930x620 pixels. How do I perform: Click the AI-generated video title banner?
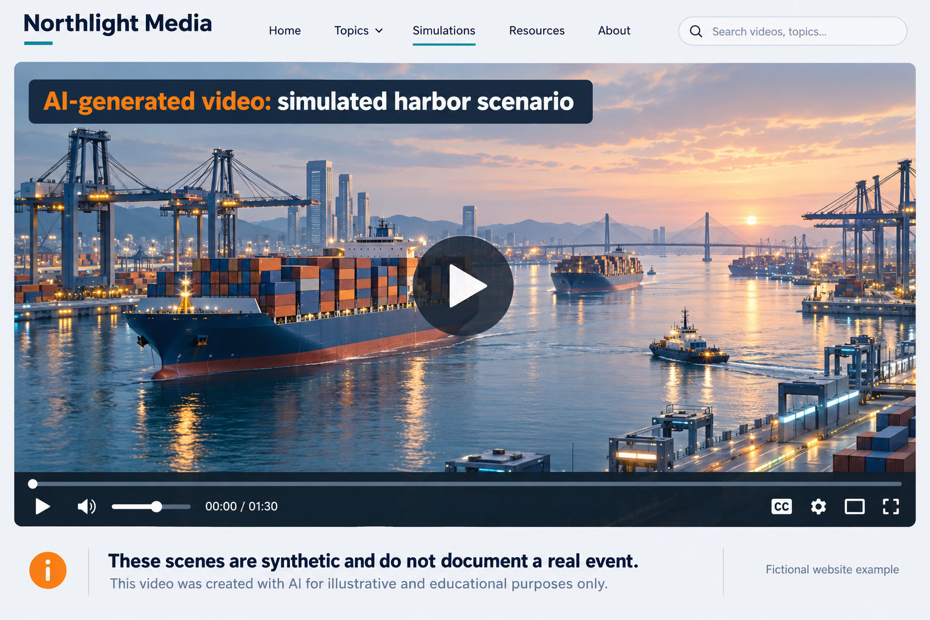[x=311, y=102]
